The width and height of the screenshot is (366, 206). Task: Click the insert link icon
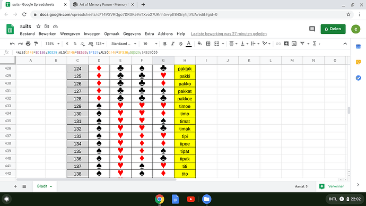[x=278, y=44]
